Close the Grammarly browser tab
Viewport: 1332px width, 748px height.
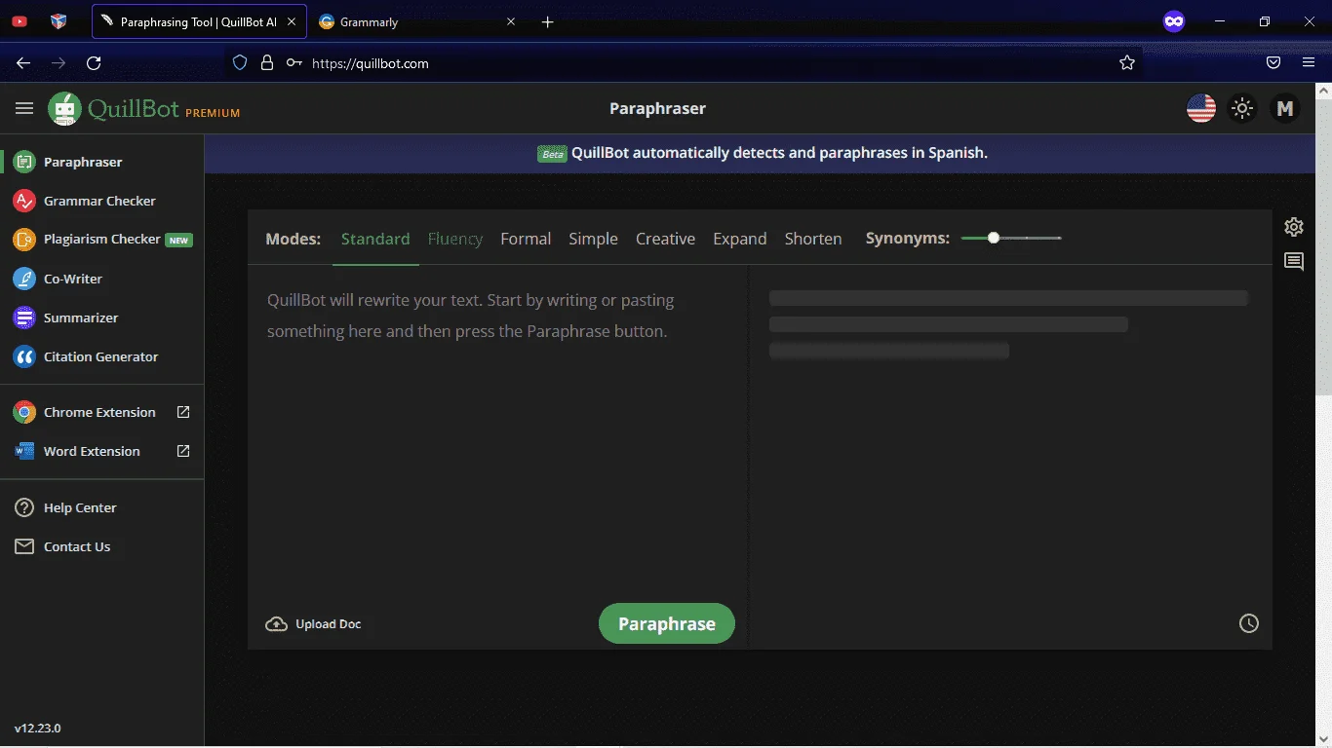tap(511, 21)
